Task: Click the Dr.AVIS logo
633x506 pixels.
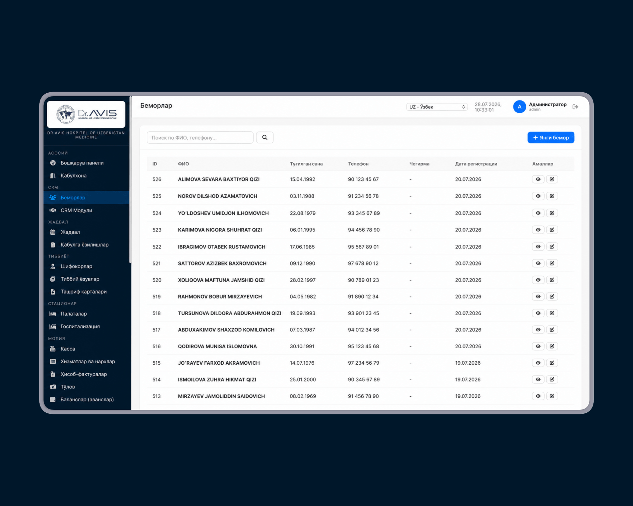Action: 86,114
